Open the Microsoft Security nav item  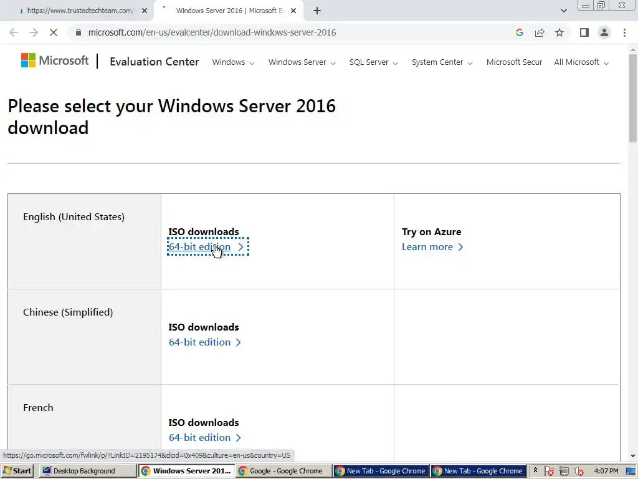click(x=514, y=62)
